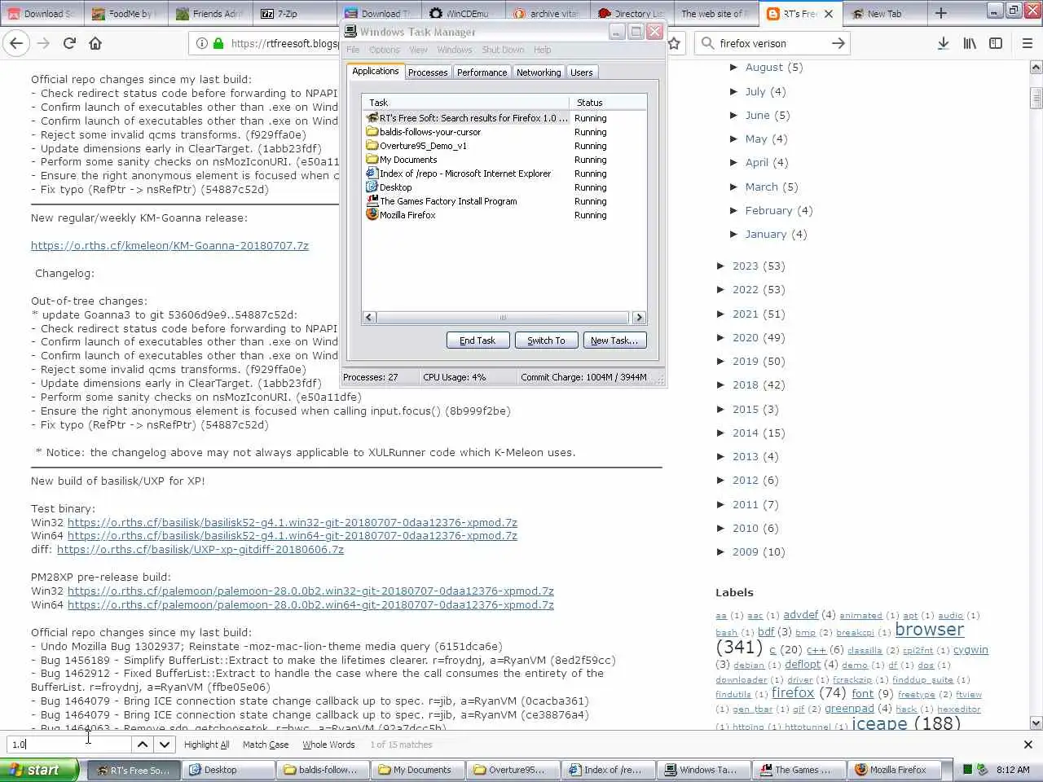Expand the 2023 archive year
1043x782 pixels.
pos(721,266)
